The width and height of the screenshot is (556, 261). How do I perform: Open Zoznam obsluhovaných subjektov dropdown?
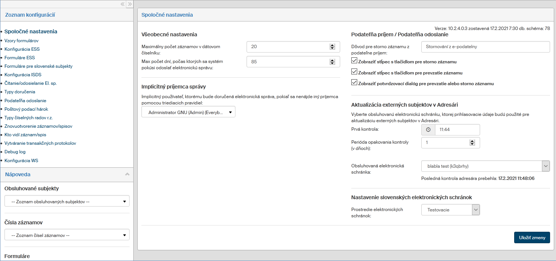(x=67, y=201)
